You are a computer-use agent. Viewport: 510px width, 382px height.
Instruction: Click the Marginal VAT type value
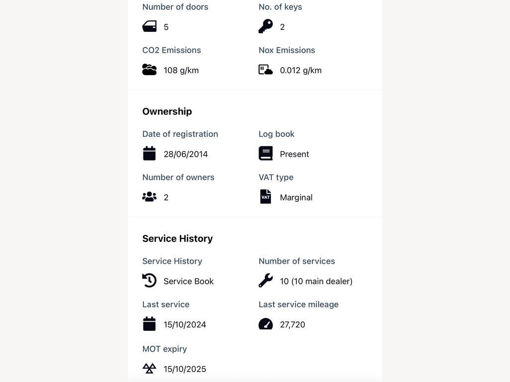pos(296,197)
